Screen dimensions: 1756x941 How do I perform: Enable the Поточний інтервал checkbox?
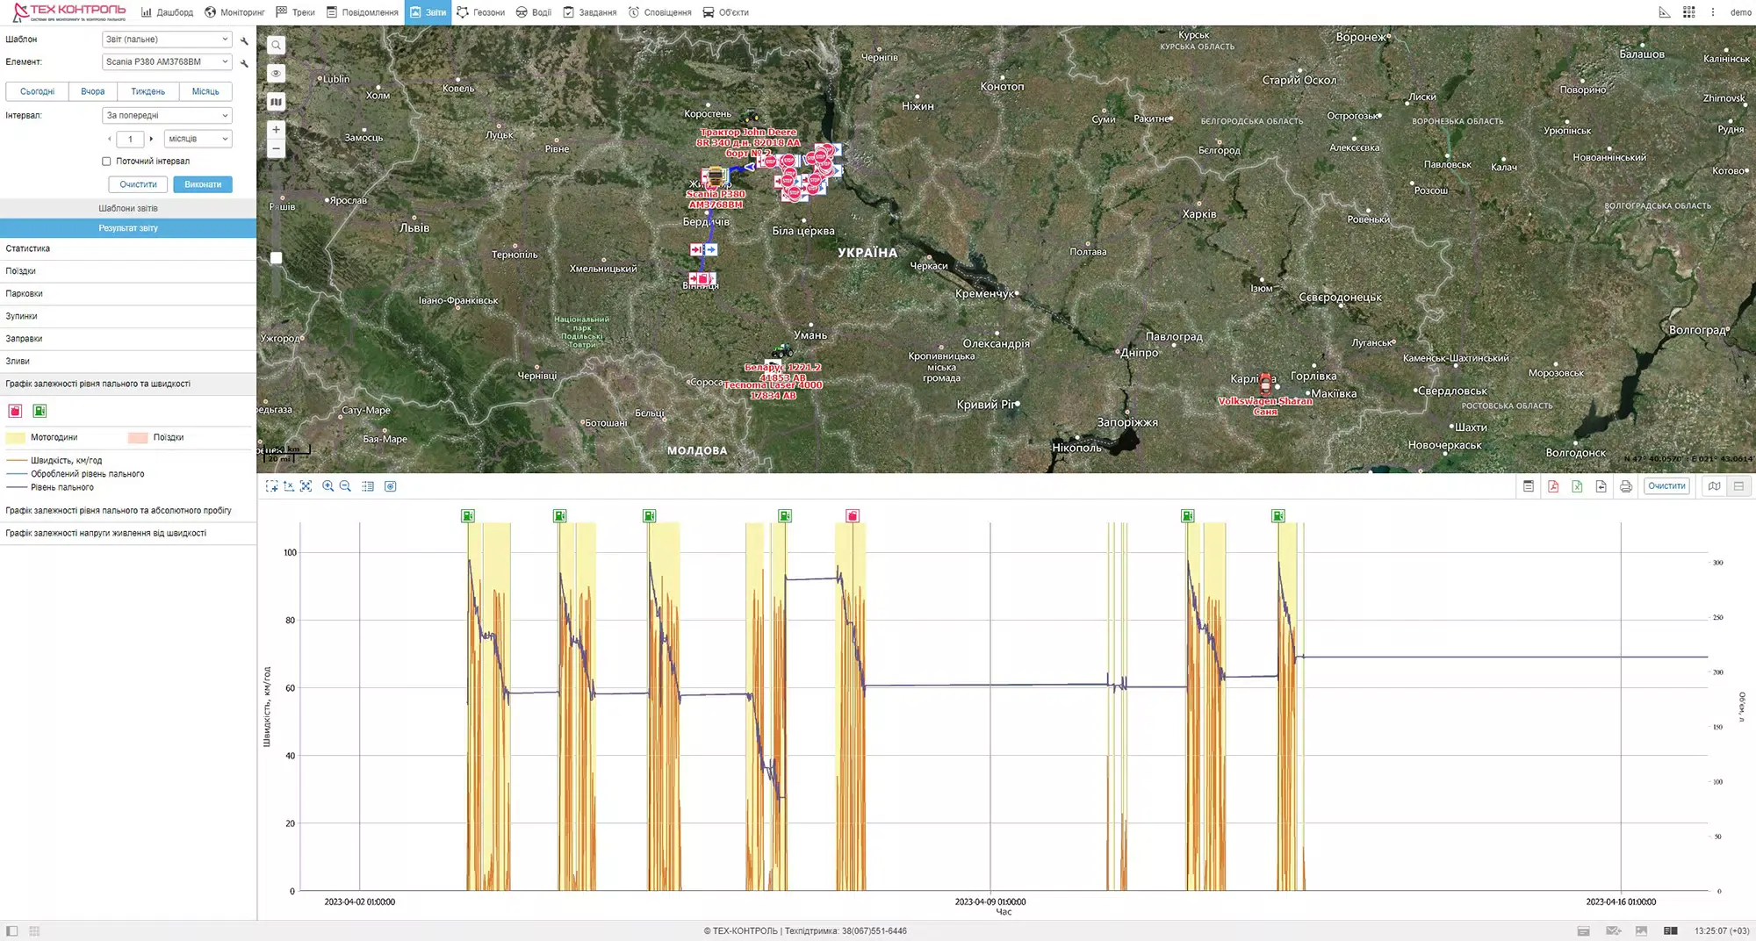106,162
